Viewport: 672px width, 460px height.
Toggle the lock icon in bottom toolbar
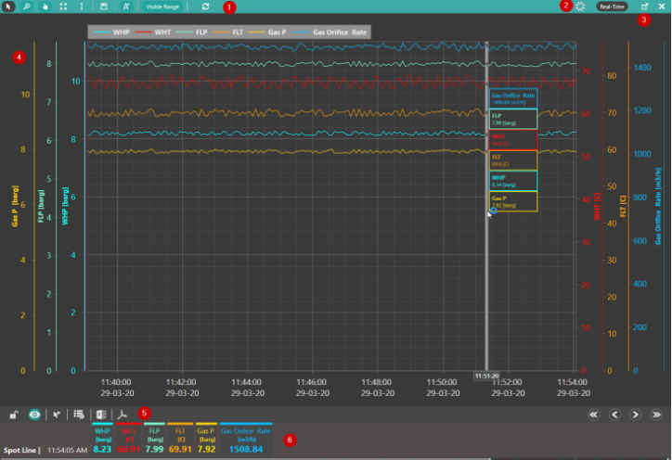point(14,415)
